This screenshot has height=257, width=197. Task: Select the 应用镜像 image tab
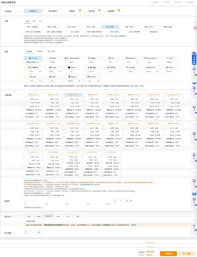pyautogui.click(x=29, y=52)
